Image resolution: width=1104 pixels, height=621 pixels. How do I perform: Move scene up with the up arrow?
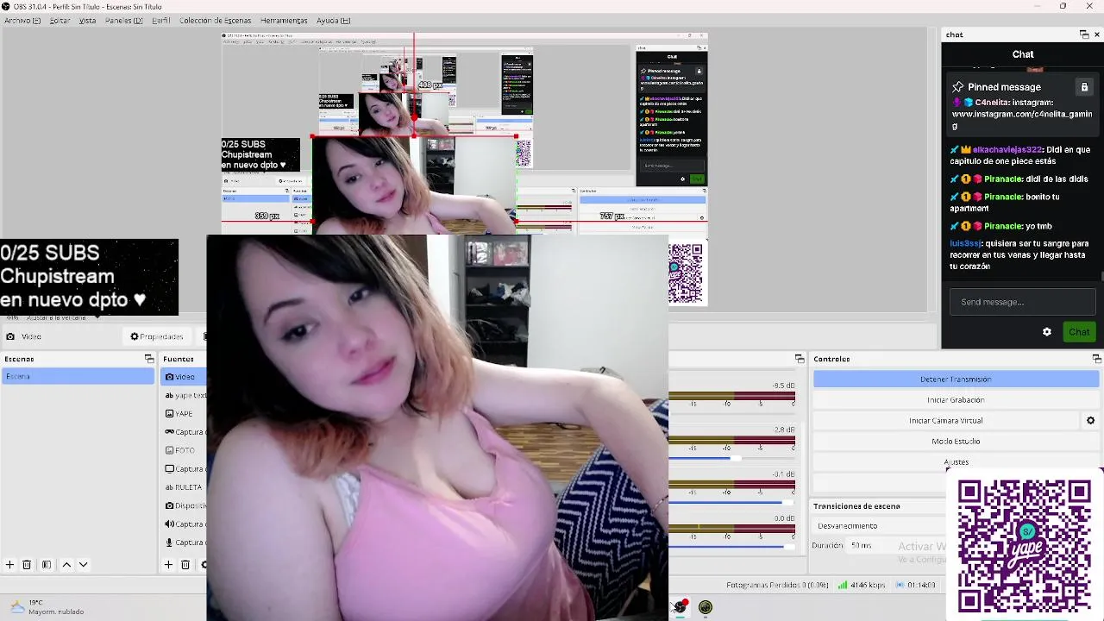point(66,565)
